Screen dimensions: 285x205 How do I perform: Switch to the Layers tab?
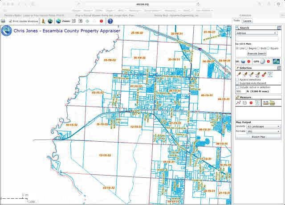247,21
